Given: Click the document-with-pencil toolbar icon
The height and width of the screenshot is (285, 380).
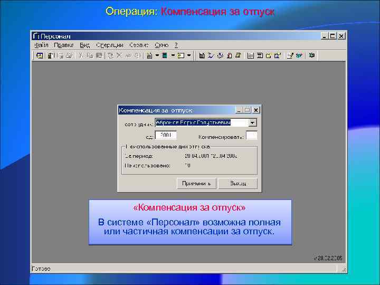Looking at the screenshot, I should 290,55.
